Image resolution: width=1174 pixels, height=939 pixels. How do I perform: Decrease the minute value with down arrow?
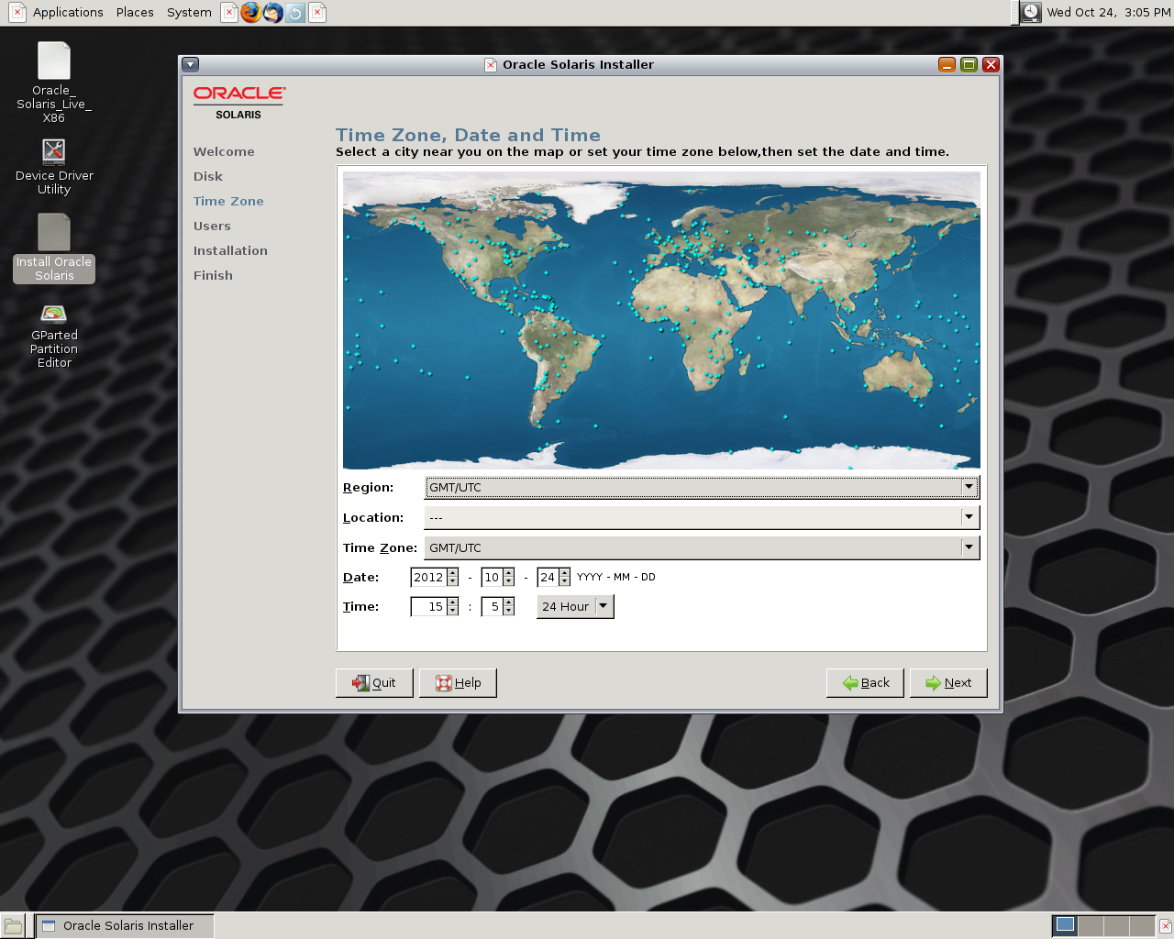coord(508,612)
